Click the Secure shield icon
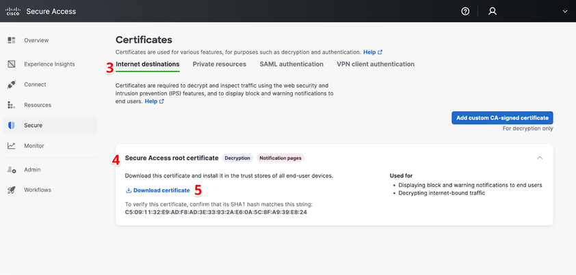The image size is (576, 275). pos(12,126)
